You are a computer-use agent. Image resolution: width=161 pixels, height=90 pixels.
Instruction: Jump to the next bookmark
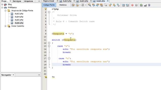[114, 5]
